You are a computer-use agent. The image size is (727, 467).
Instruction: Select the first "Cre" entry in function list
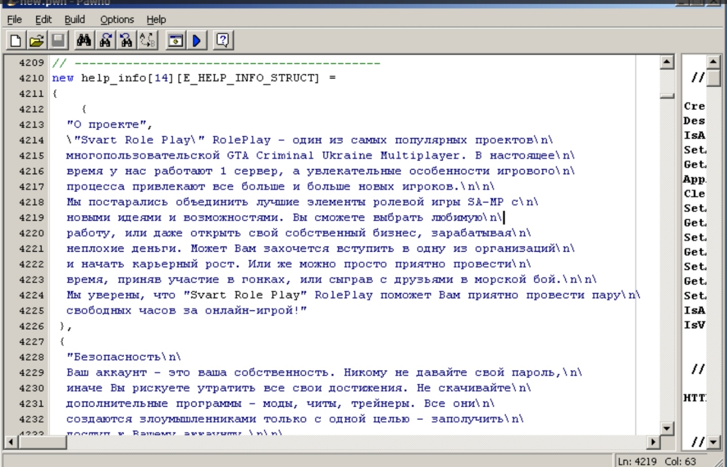pos(694,106)
